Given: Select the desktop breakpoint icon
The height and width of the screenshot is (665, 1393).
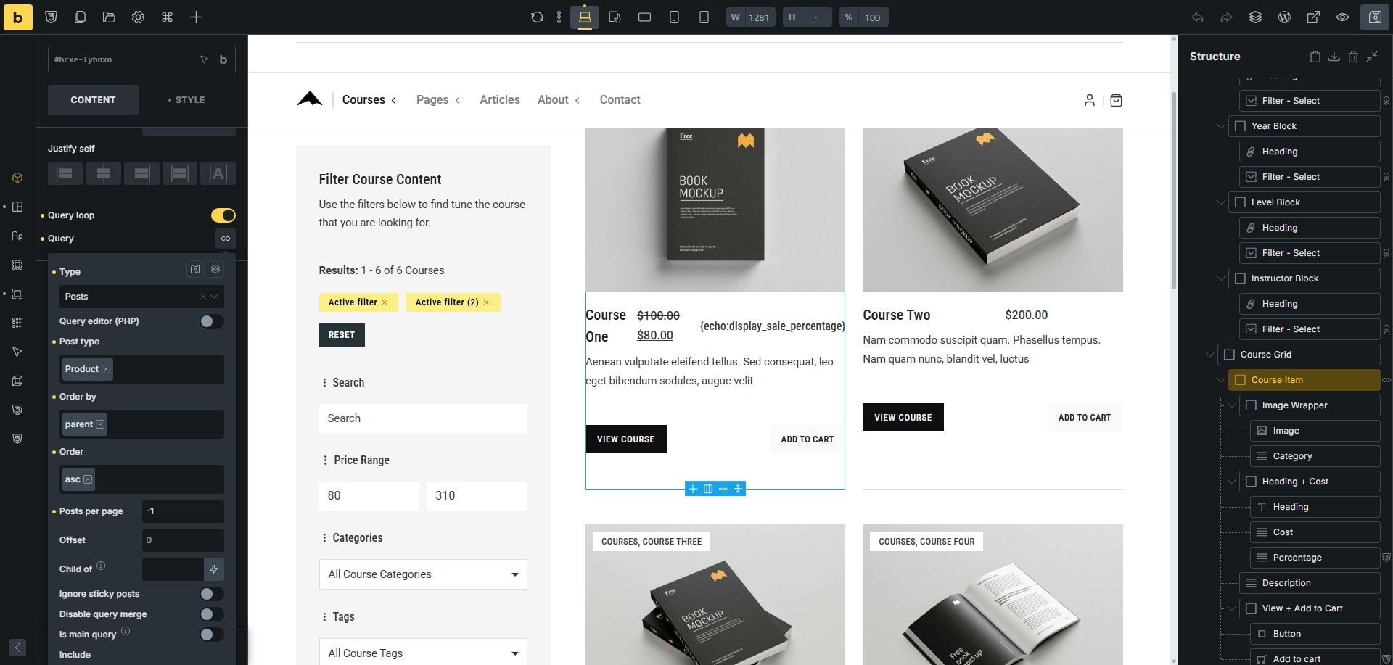Looking at the screenshot, I should [x=584, y=17].
